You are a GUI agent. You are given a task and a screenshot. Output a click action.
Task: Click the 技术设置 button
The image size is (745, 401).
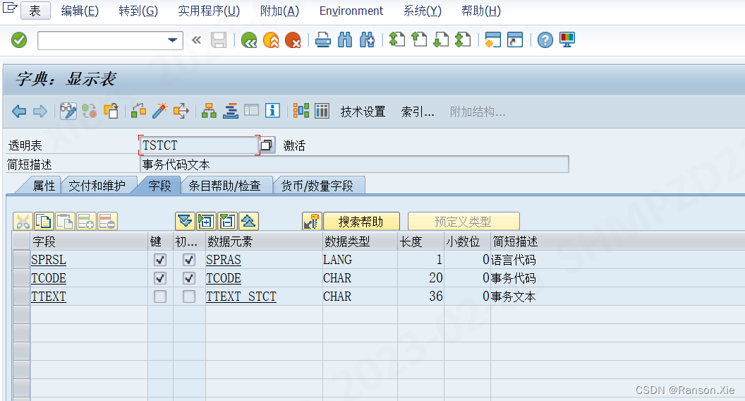pyautogui.click(x=363, y=112)
